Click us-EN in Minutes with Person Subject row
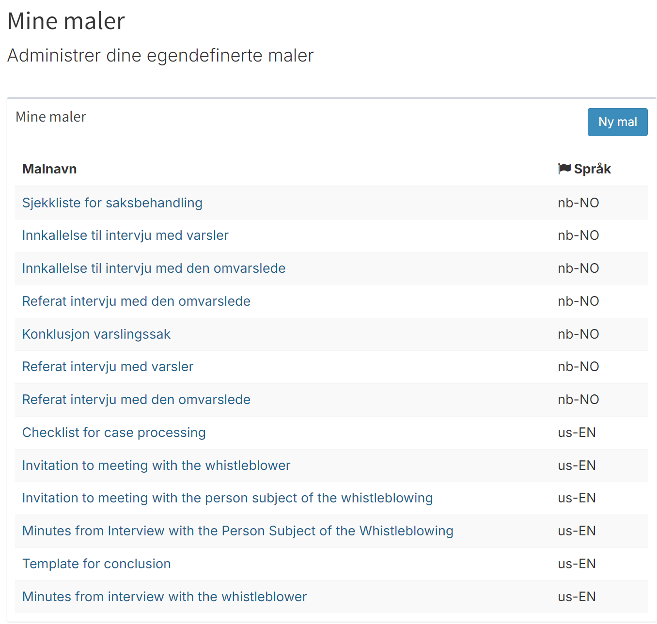 577,531
